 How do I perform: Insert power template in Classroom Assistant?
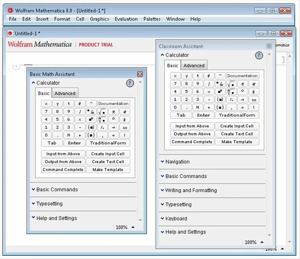click(x=220, y=91)
